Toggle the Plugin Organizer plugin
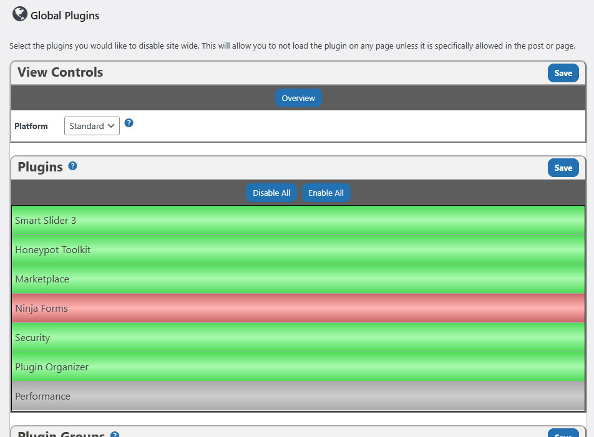 pyautogui.click(x=298, y=367)
